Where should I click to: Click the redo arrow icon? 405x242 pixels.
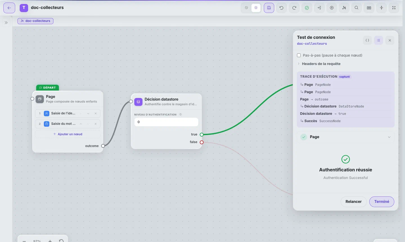coord(294,8)
